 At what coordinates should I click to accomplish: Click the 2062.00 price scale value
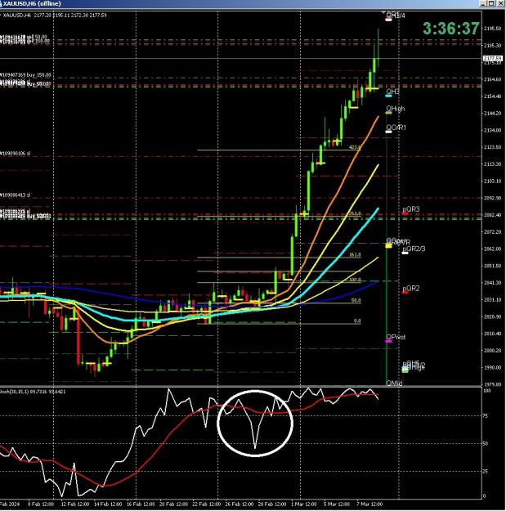coord(493,249)
